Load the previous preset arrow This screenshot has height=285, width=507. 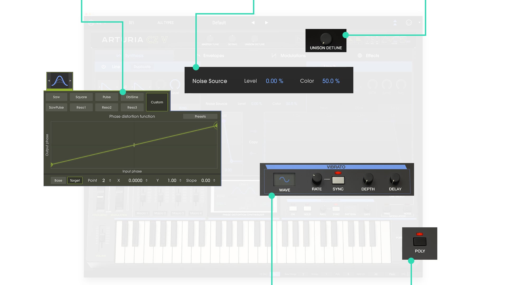point(253,23)
